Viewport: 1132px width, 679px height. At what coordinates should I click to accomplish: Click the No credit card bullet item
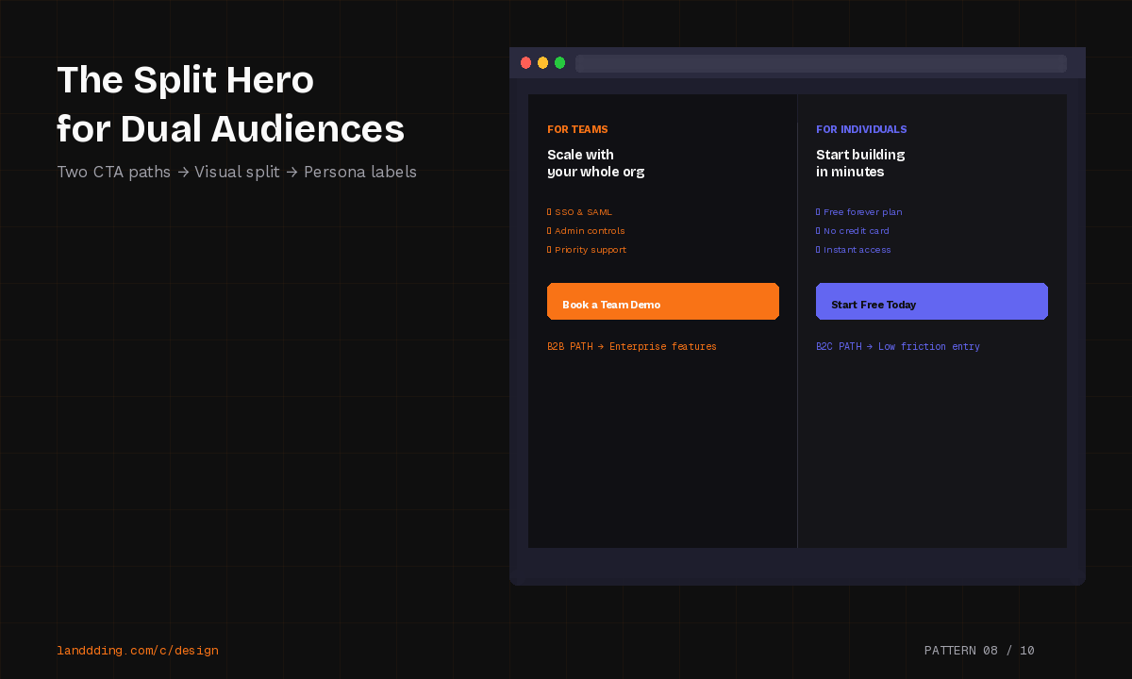tap(856, 231)
